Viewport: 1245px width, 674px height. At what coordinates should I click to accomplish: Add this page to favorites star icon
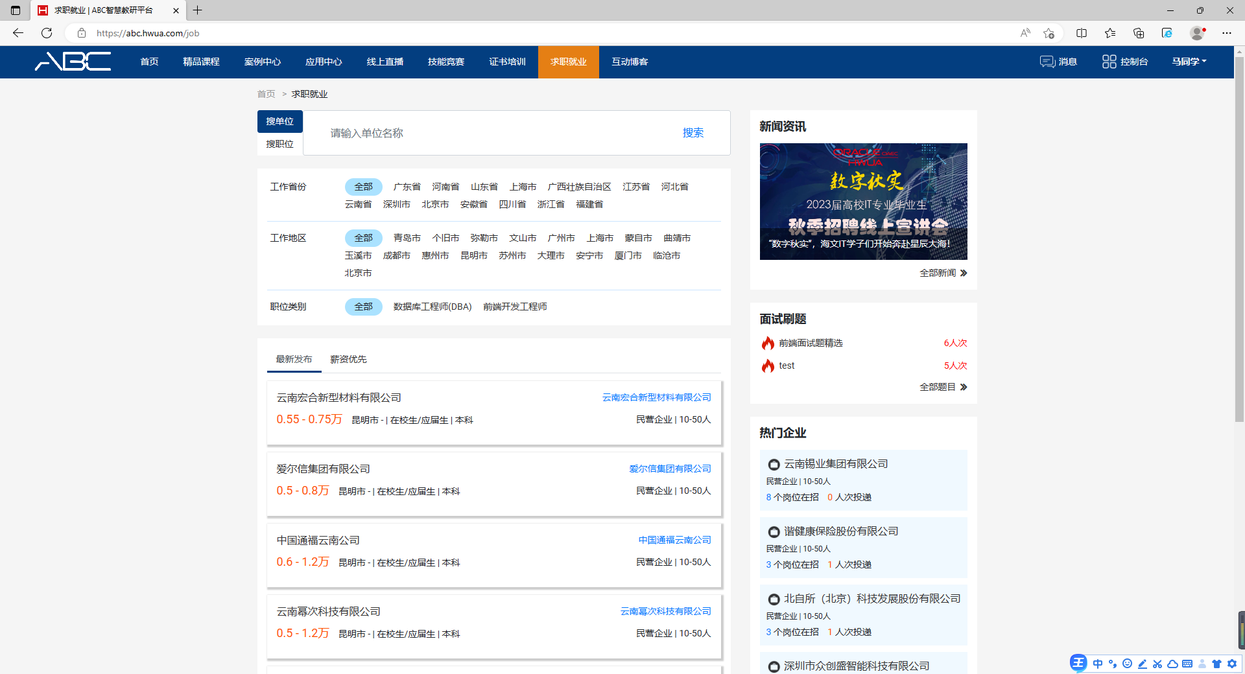pos(1049,33)
